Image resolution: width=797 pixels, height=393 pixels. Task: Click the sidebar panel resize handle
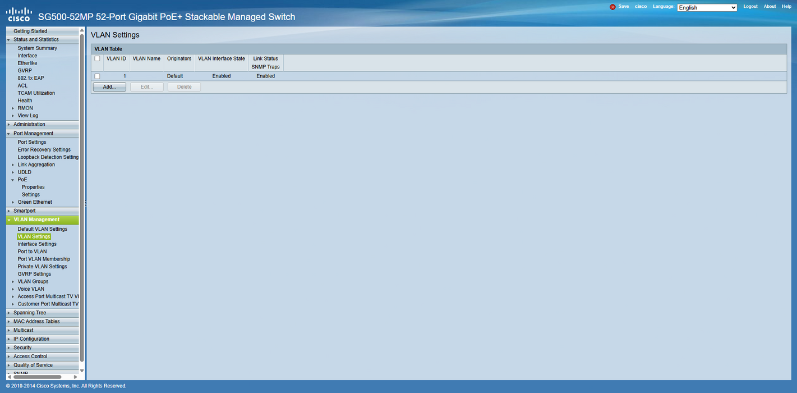[86, 205]
